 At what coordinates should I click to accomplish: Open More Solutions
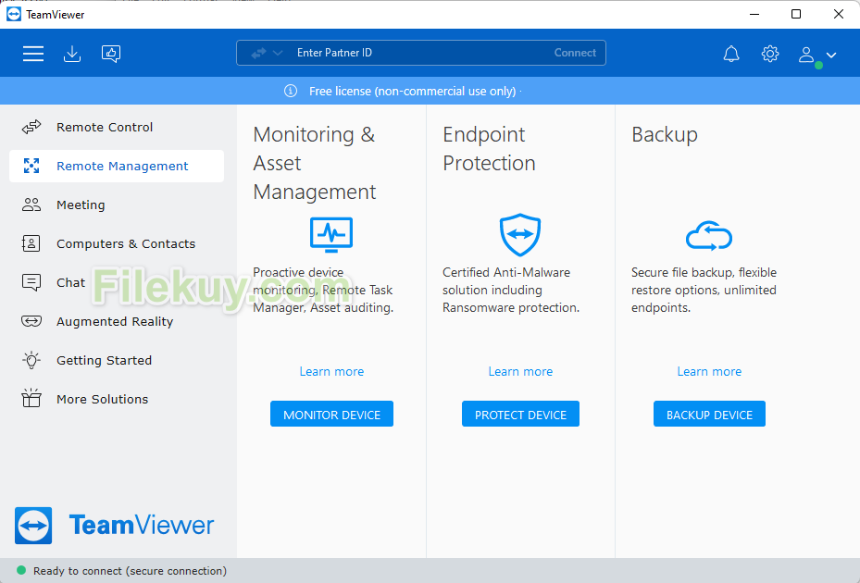[117, 399]
